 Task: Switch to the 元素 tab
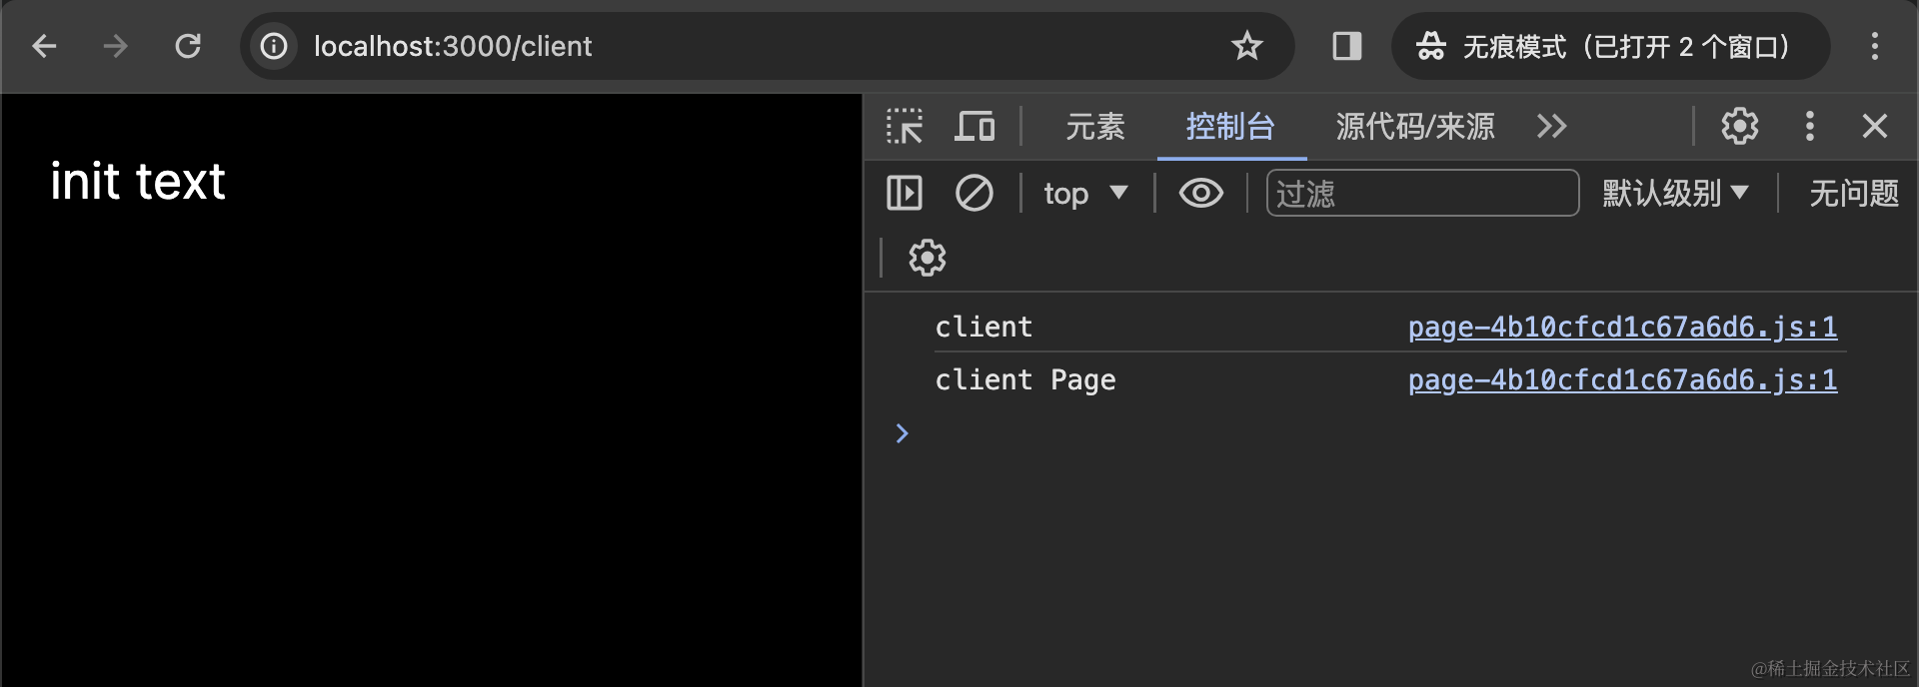tap(1094, 127)
